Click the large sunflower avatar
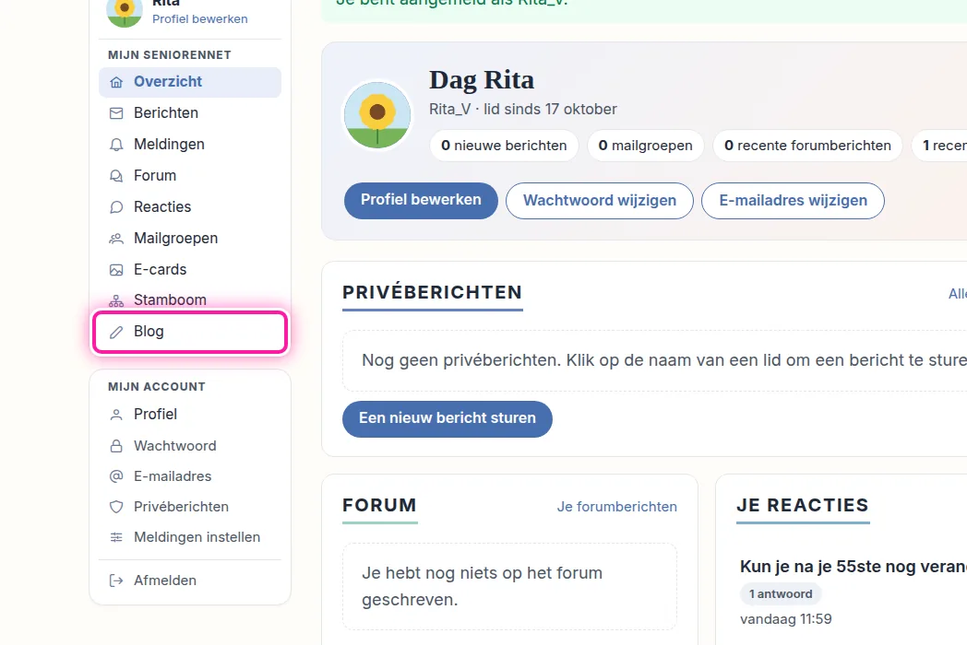The height and width of the screenshot is (645, 967). coord(377,115)
